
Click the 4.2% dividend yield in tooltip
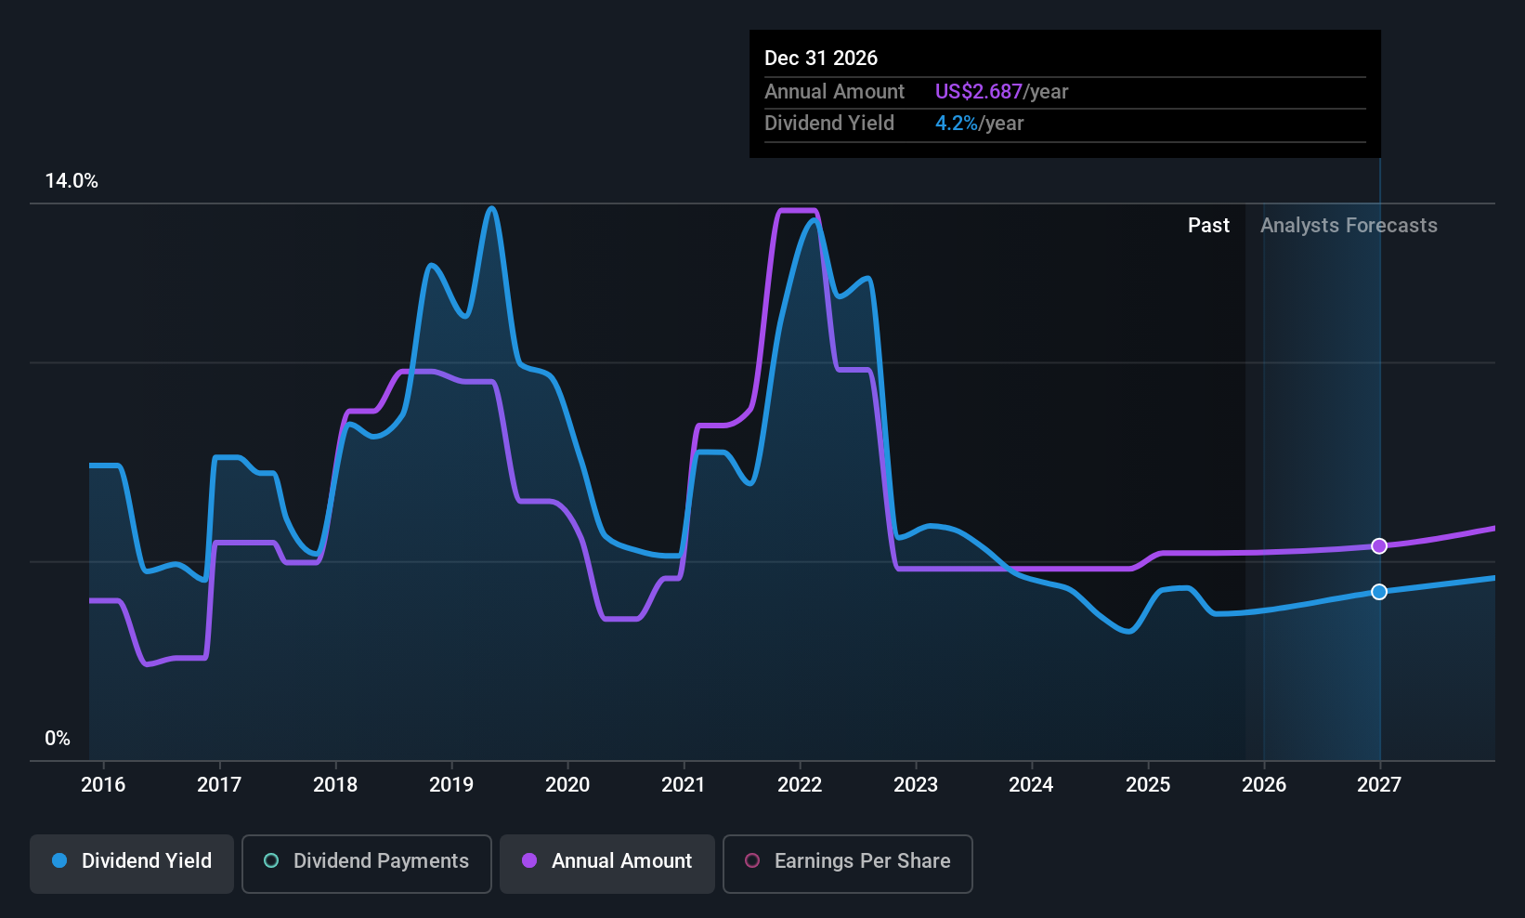click(957, 124)
